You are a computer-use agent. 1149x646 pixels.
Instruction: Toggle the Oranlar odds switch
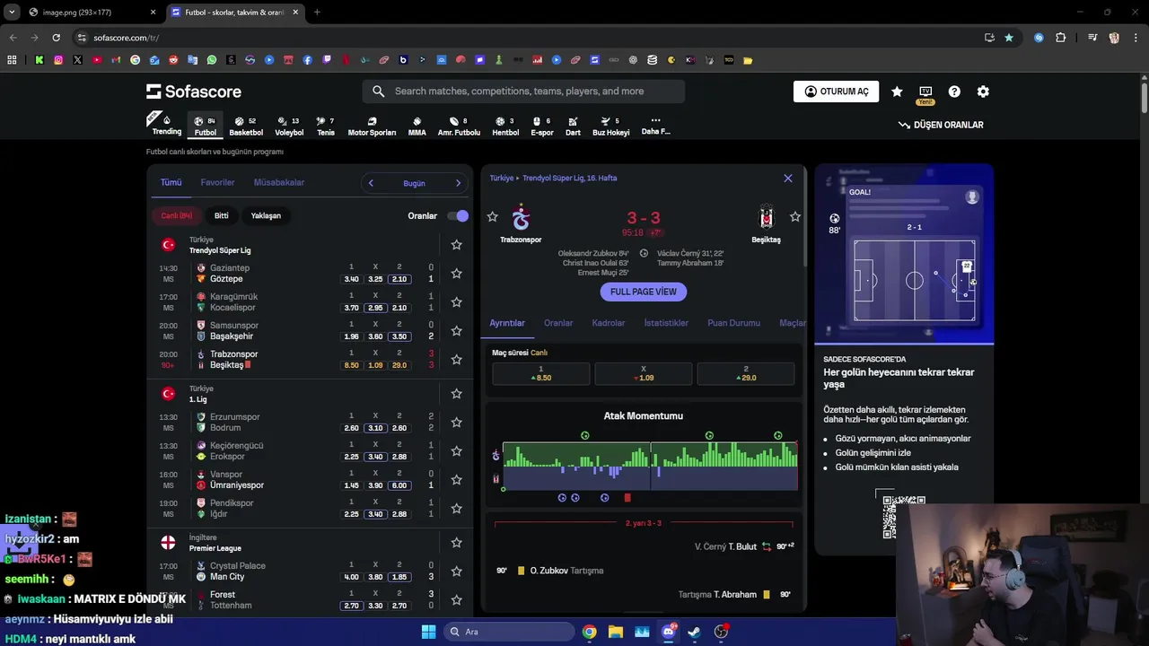point(459,215)
